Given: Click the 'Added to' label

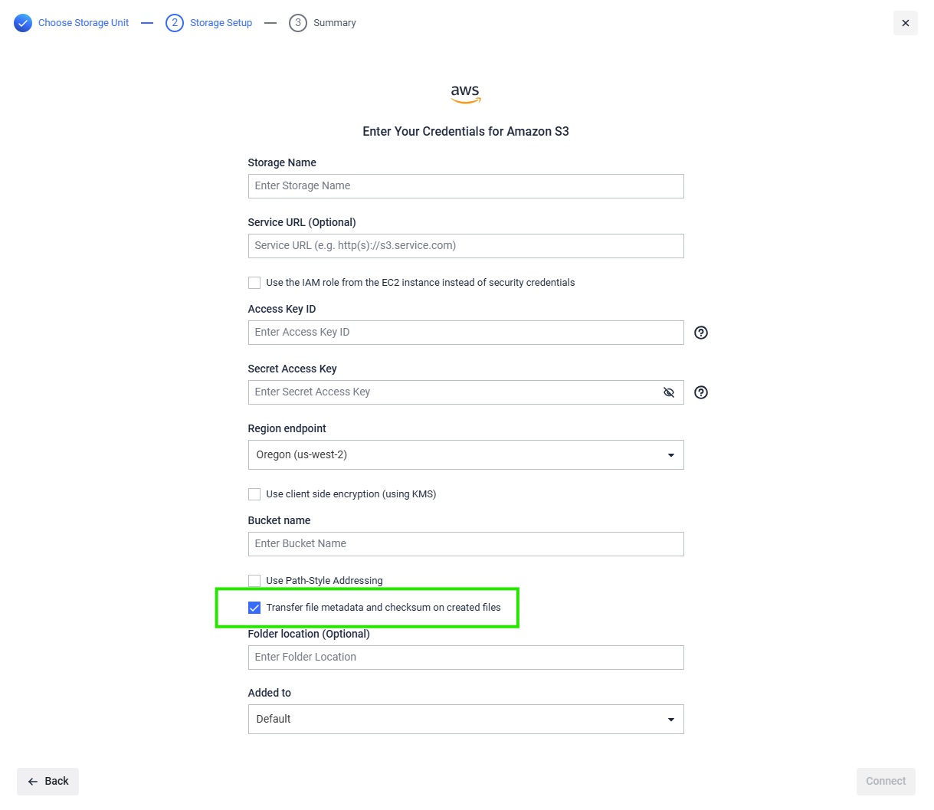Looking at the screenshot, I should [x=270, y=693].
